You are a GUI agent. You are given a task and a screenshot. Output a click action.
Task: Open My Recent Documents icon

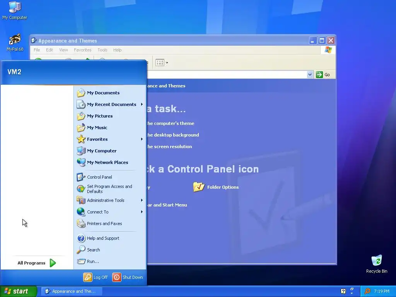tap(81, 104)
